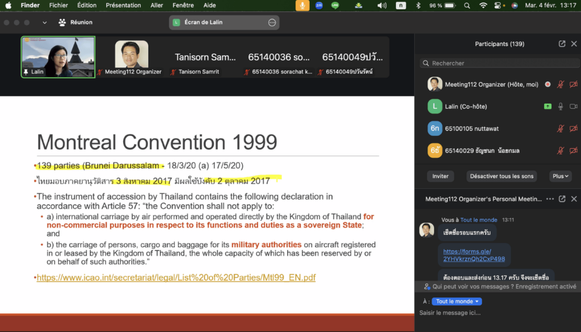Open the Présentation menu
Screen dimensions: 581x332
point(123,5)
